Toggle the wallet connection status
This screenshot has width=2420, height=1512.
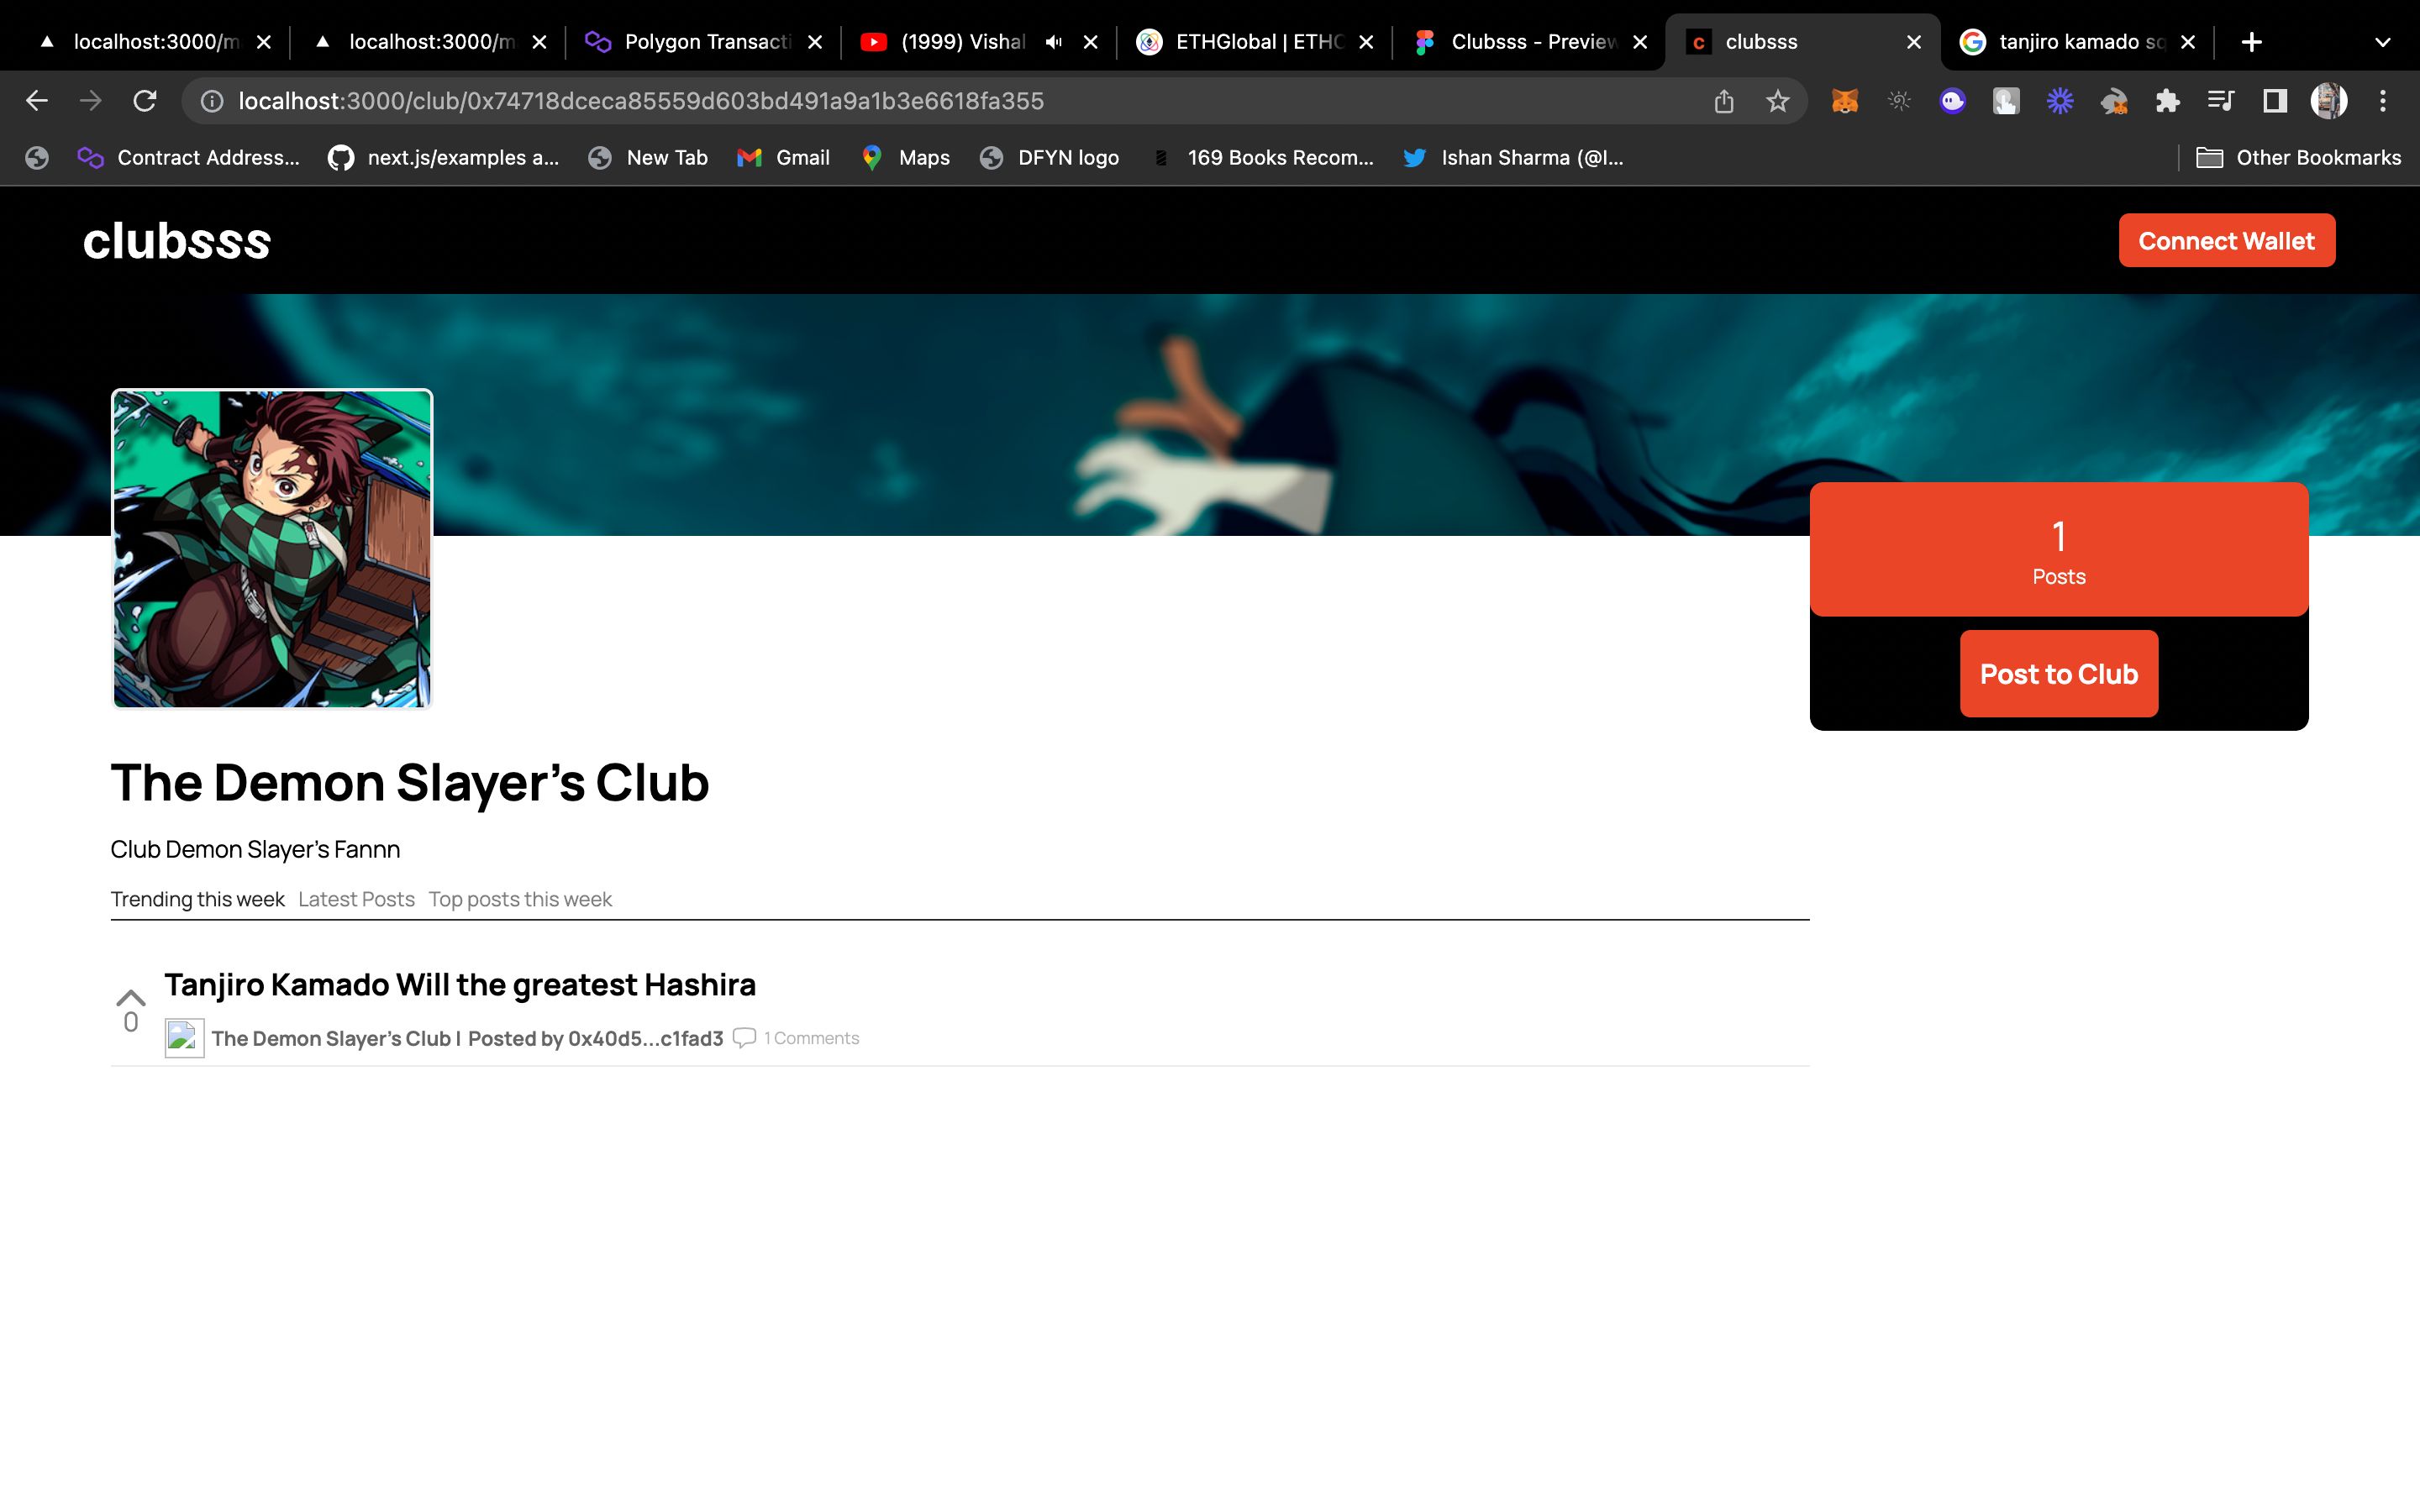[2227, 240]
